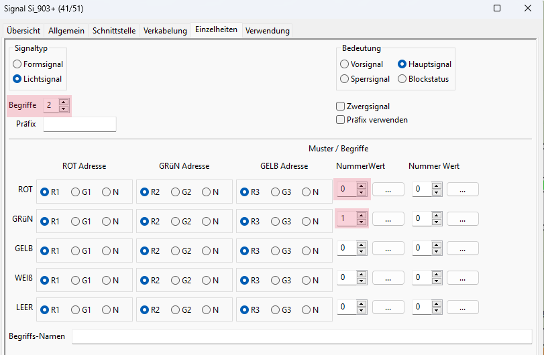Viewport: 544px width, 355px height.
Task: Click first ellipsis button in ROT row
Action: pos(388,190)
